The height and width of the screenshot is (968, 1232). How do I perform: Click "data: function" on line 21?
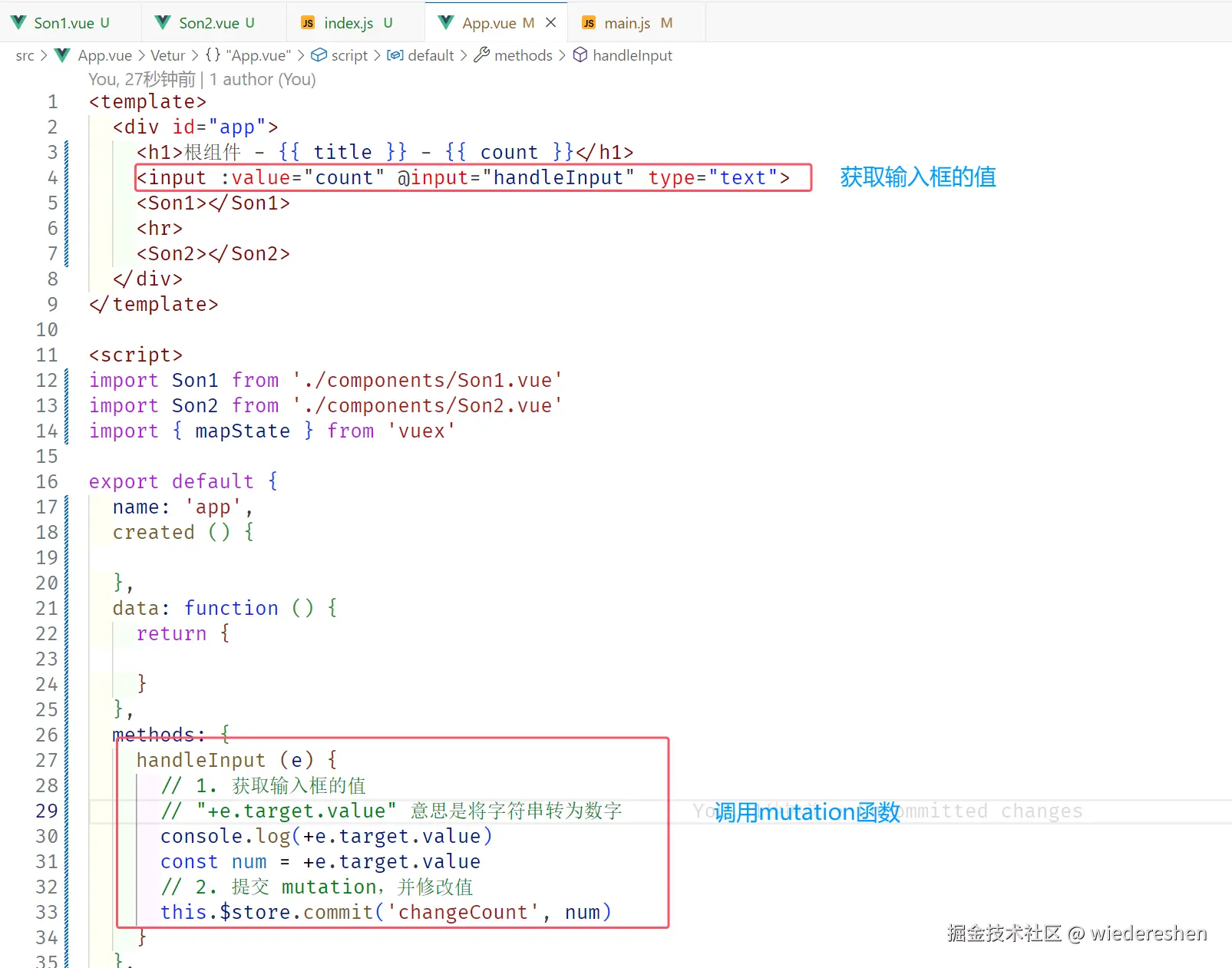196,609
